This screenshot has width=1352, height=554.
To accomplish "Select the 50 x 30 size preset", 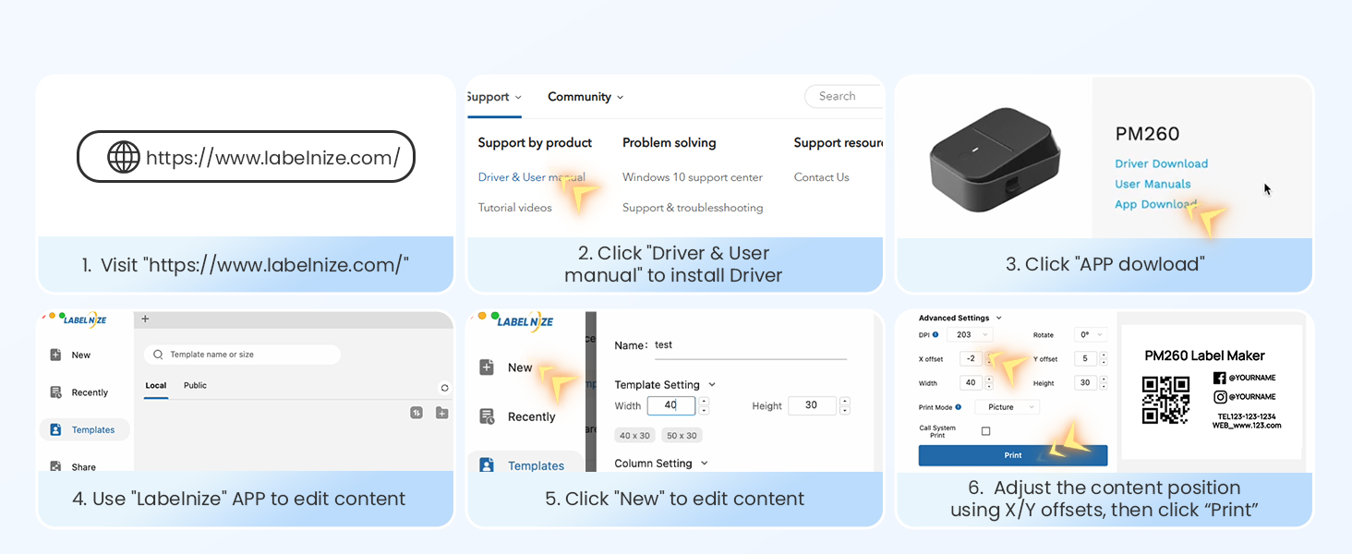I will coord(682,435).
